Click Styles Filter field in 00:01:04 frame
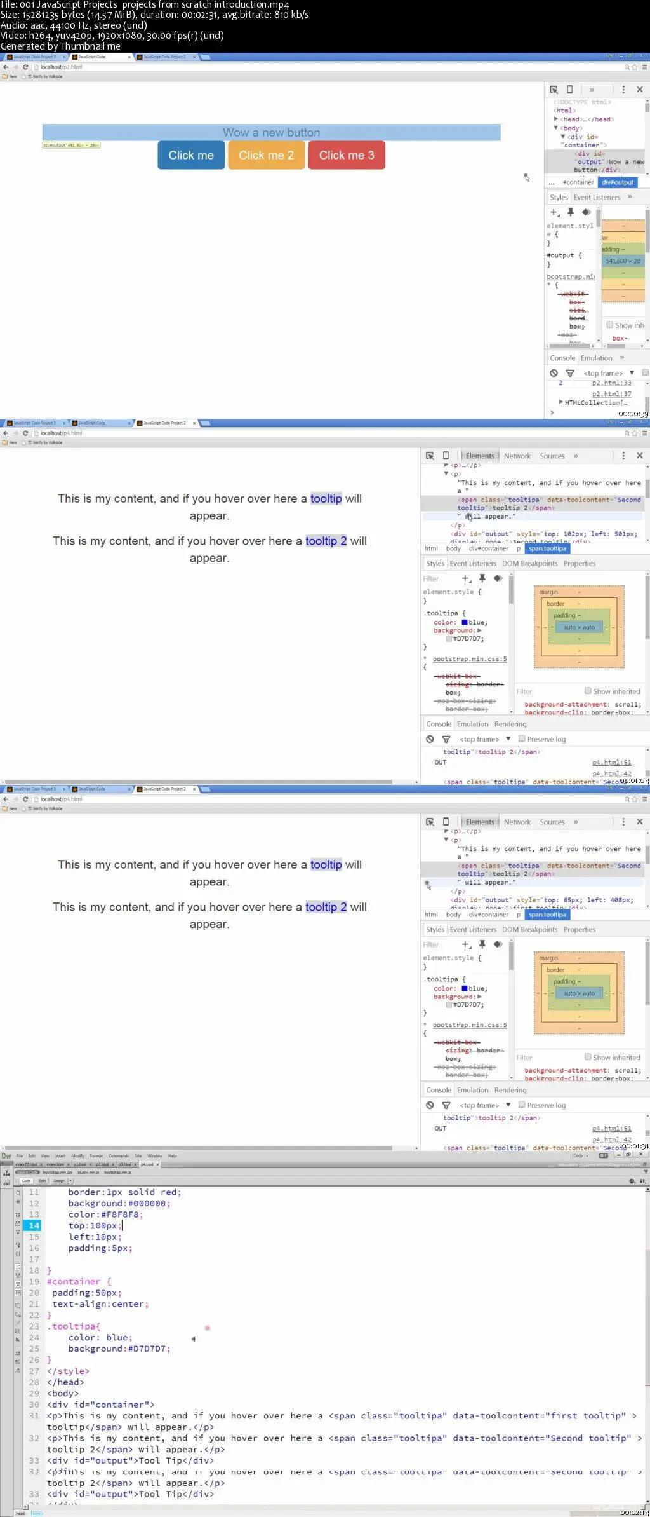This screenshot has width=650, height=1517. coord(440,578)
